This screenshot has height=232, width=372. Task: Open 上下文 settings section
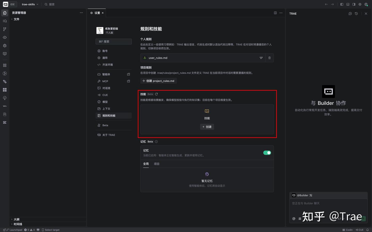tap(114, 109)
